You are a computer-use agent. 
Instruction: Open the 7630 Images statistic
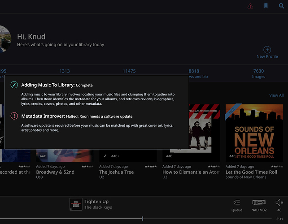(258, 73)
